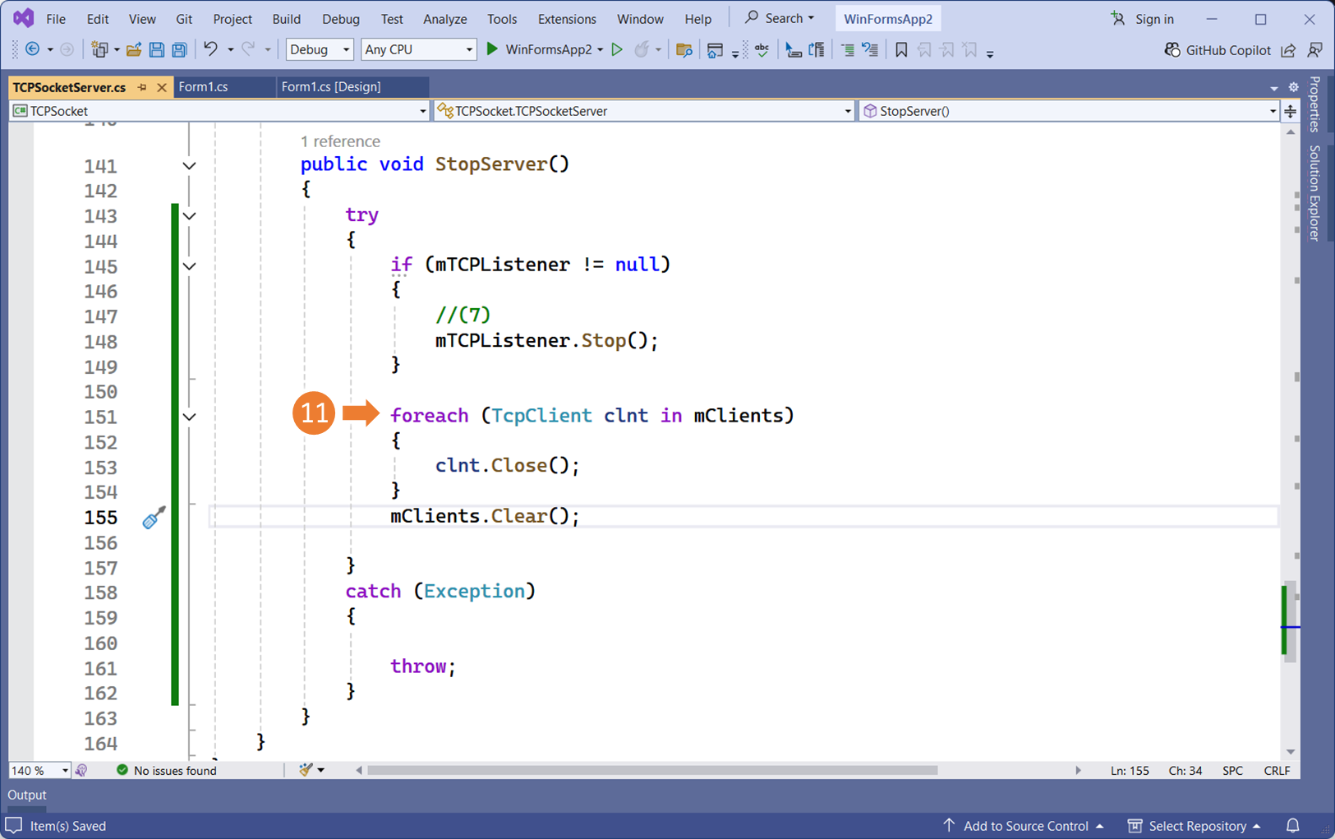Start debugging WinFormsApp2 with green play icon
Viewport: 1335px width, 839px height.
[x=492, y=49]
